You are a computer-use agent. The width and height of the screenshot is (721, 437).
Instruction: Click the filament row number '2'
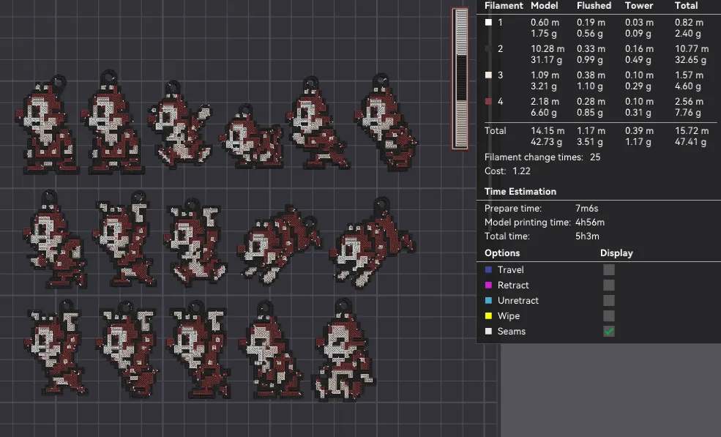500,49
